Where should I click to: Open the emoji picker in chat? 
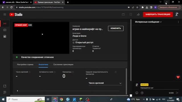[137, 93]
